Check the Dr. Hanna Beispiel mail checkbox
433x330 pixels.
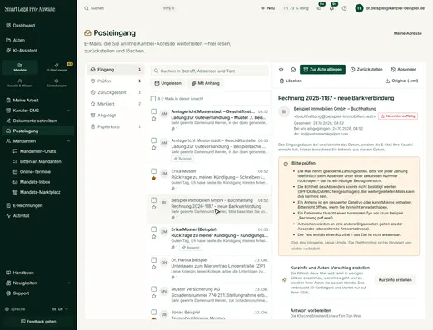[153, 260]
